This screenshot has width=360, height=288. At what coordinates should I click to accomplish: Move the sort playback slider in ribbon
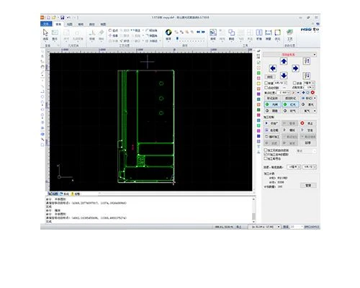(x=177, y=38)
